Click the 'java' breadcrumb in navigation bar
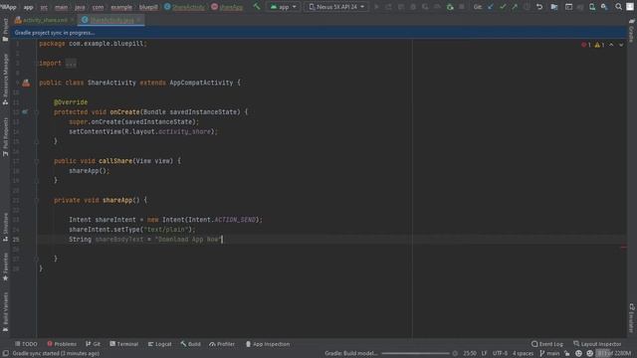The width and height of the screenshot is (637, 358). tap(80, 7)
